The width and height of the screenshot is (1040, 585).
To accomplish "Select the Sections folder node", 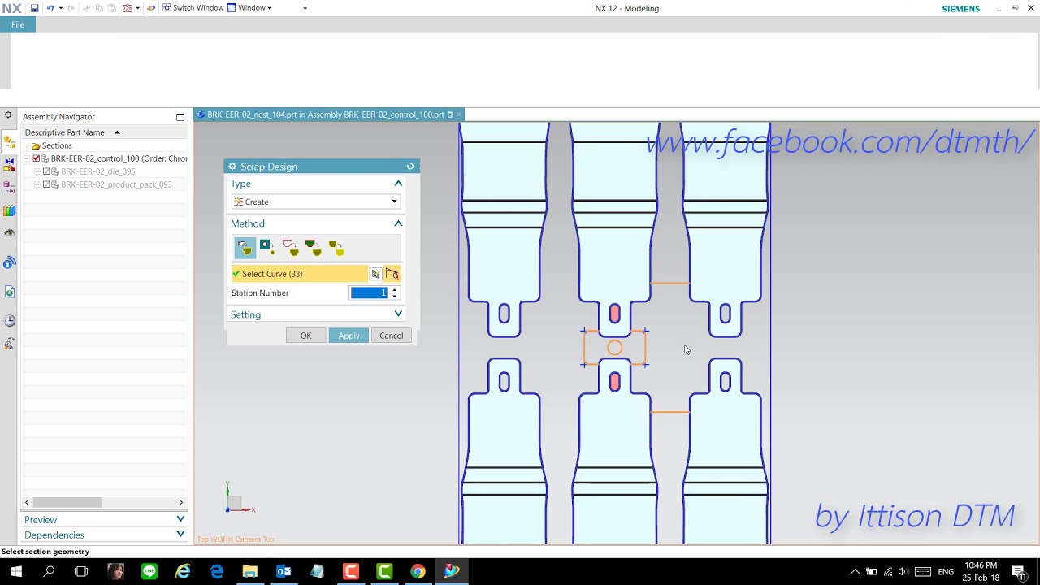I will (x=57, y=145).
